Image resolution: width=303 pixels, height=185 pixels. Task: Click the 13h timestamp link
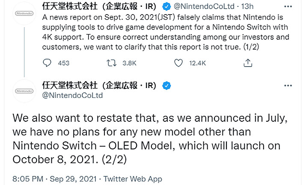click(247, 6)
